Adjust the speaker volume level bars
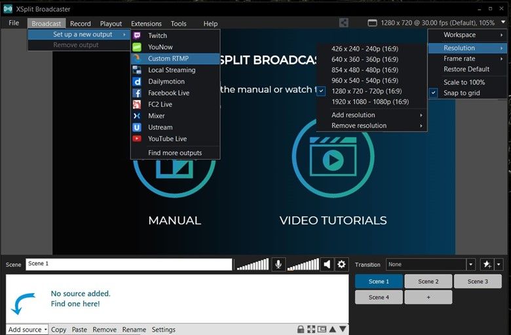The image size is (511, 335). tap(303, 264)
